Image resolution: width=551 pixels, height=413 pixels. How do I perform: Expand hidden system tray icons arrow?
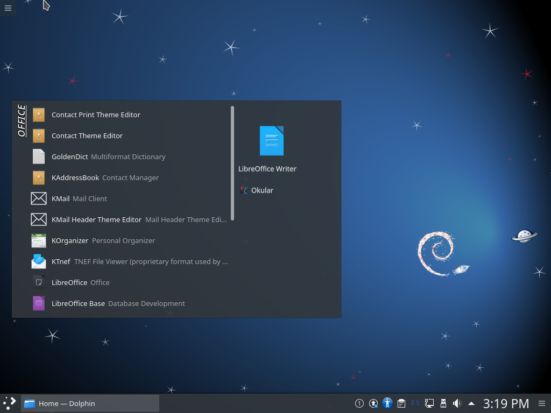pos(471,403)
